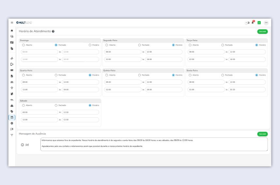
Task: Open the highlighted business hours sidebar item
Action: coord(12,117)
